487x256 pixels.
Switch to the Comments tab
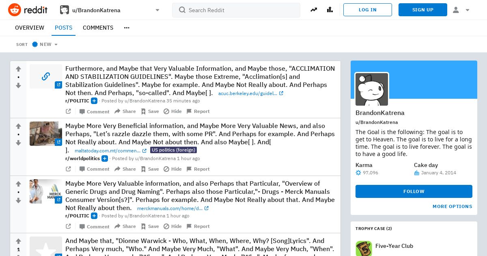pyautogui.click(x=98, y=28)
